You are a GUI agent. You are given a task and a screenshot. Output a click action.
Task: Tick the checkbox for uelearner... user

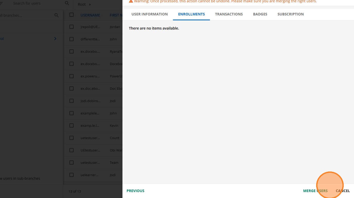point(72,175)
